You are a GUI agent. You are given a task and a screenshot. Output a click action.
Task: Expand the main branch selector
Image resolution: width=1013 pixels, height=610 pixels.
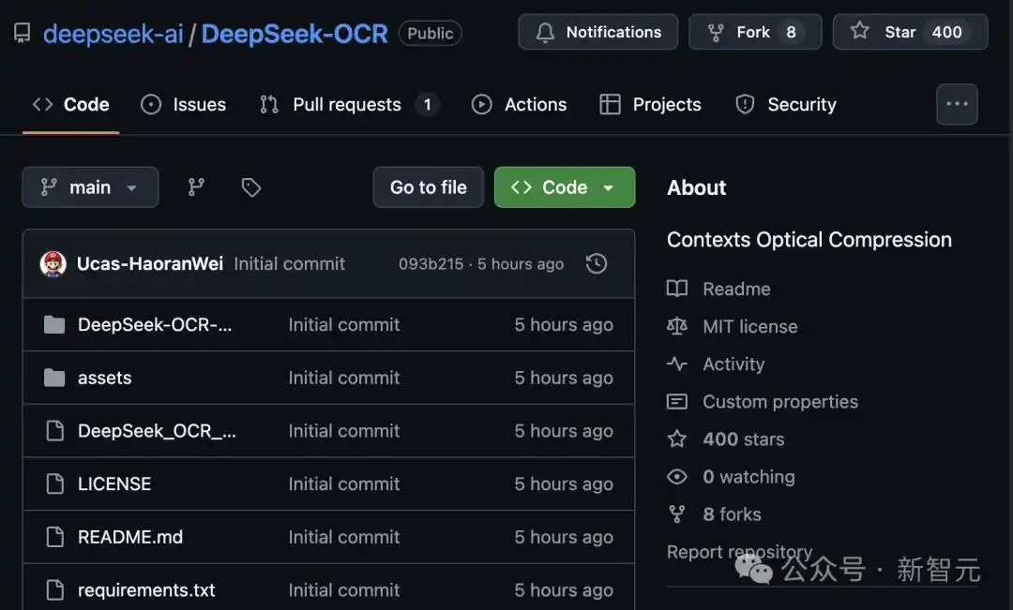[x=90, y=186]
